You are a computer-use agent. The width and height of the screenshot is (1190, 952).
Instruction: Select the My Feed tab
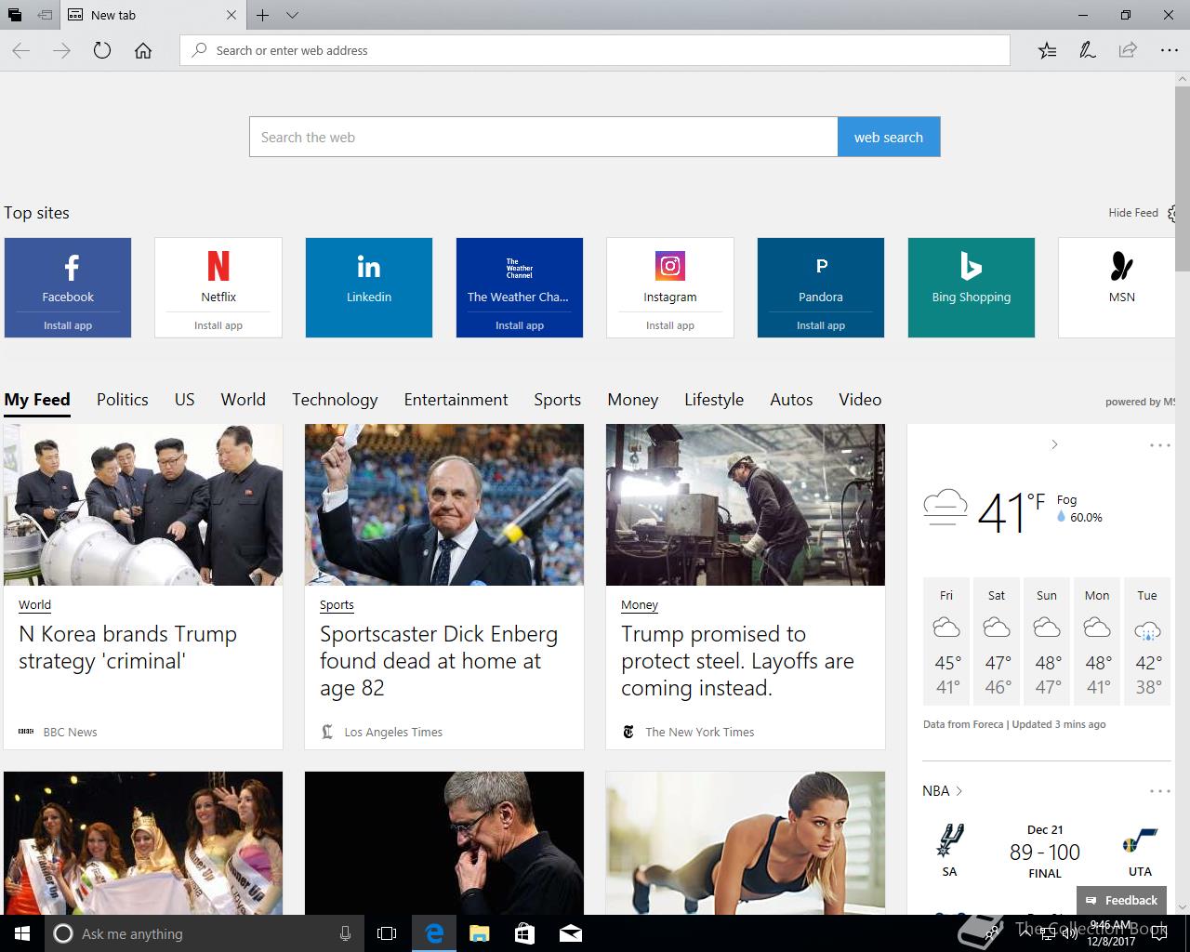pos(37,400)
